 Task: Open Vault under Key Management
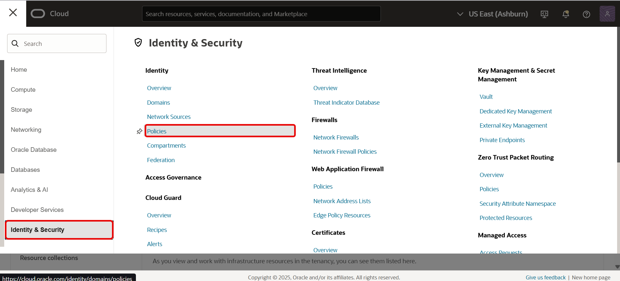coord(486,97)
